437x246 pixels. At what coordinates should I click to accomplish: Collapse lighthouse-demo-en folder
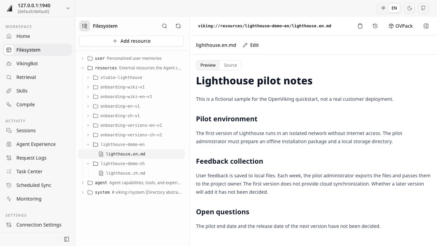[88, 145]
